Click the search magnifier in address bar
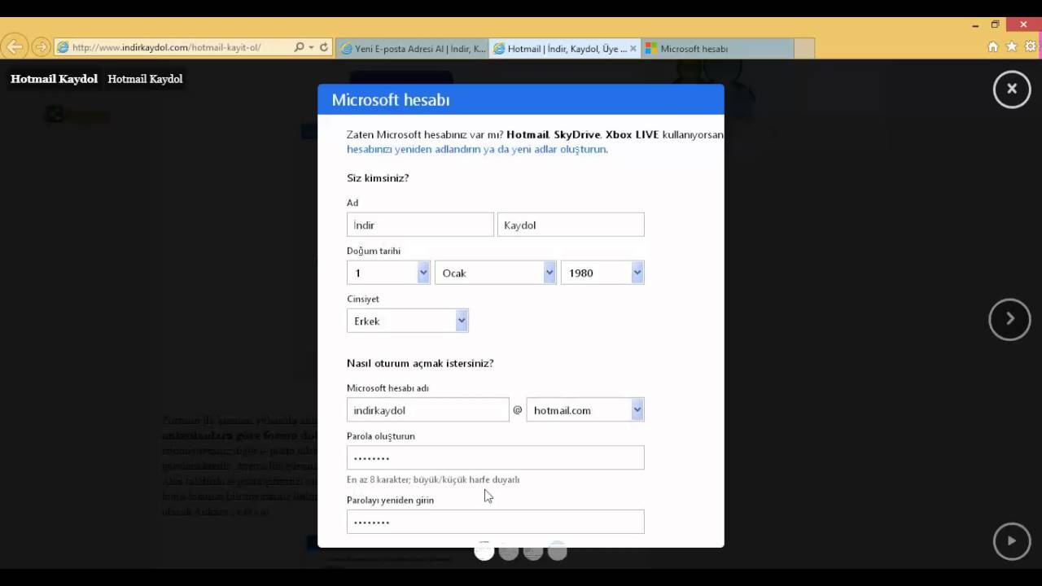This screenshot has width=1042, height=586. 299,48
